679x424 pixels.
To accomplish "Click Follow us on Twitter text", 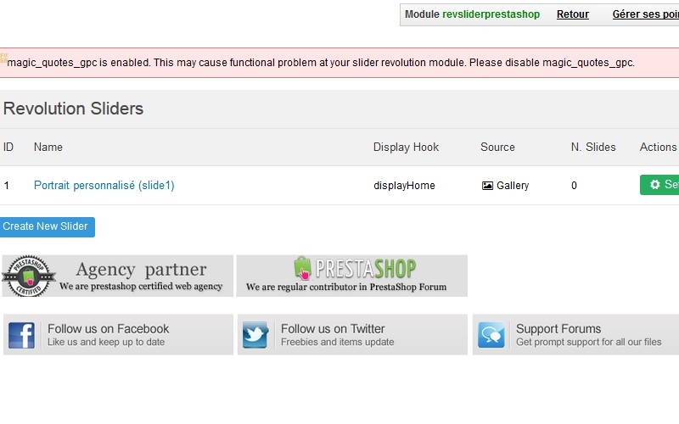I will pyautogui.click(x=333, y=329).
